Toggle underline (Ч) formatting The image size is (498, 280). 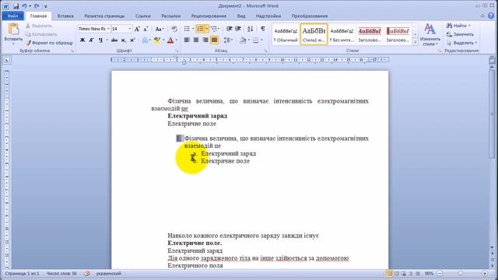[100, 40]
